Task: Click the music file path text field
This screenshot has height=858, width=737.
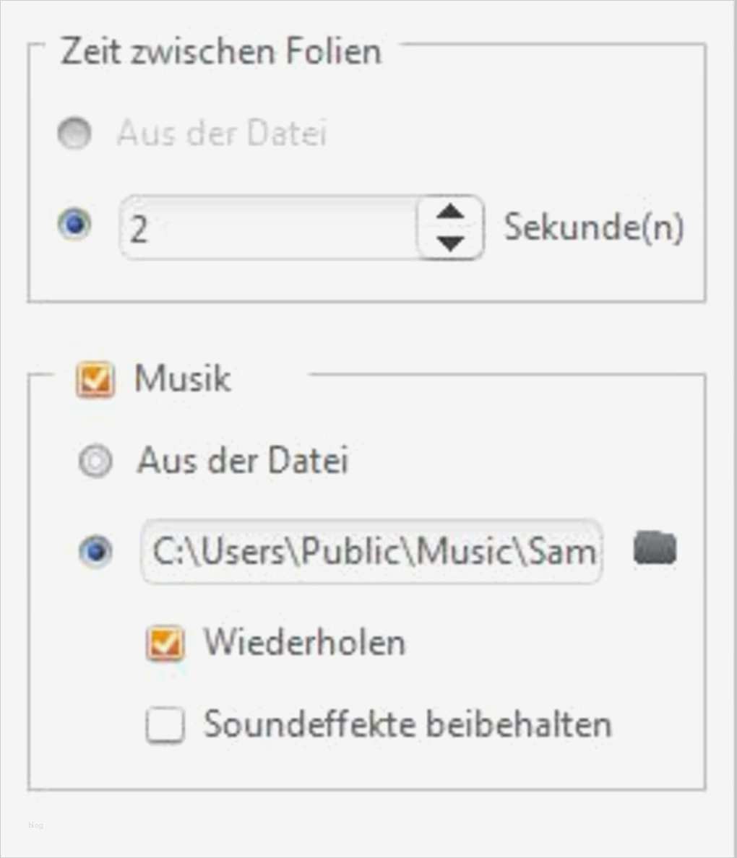Action: pos(371,552)
